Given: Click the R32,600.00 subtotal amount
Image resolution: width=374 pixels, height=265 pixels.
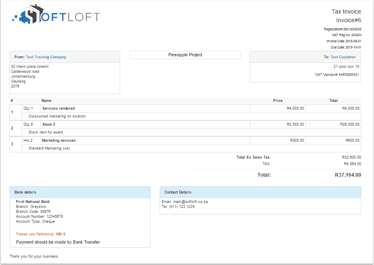Looking at the screenshot, I should [351, 157].
